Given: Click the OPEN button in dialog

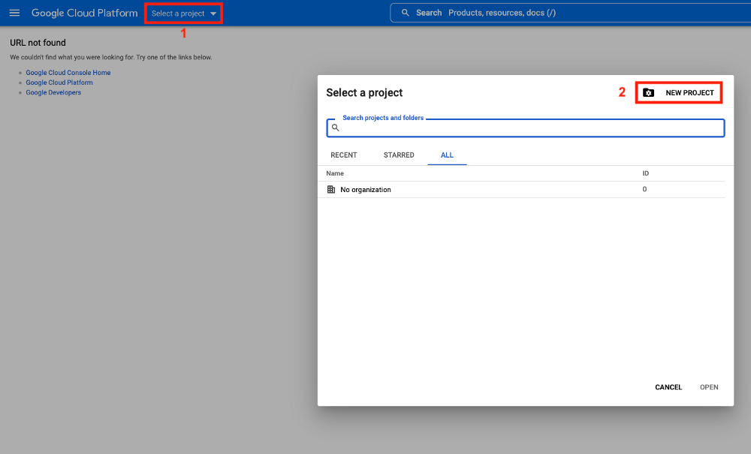Looking at the screenshot, I should (x=709, y=387).
